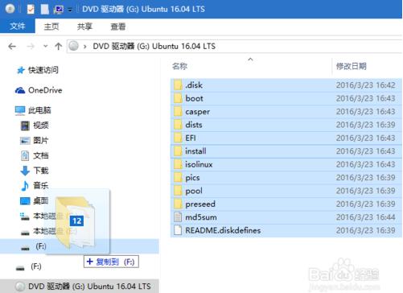Click the pics folder icon
The width and height of the screenshot is (403, 293).
point(178,177)
